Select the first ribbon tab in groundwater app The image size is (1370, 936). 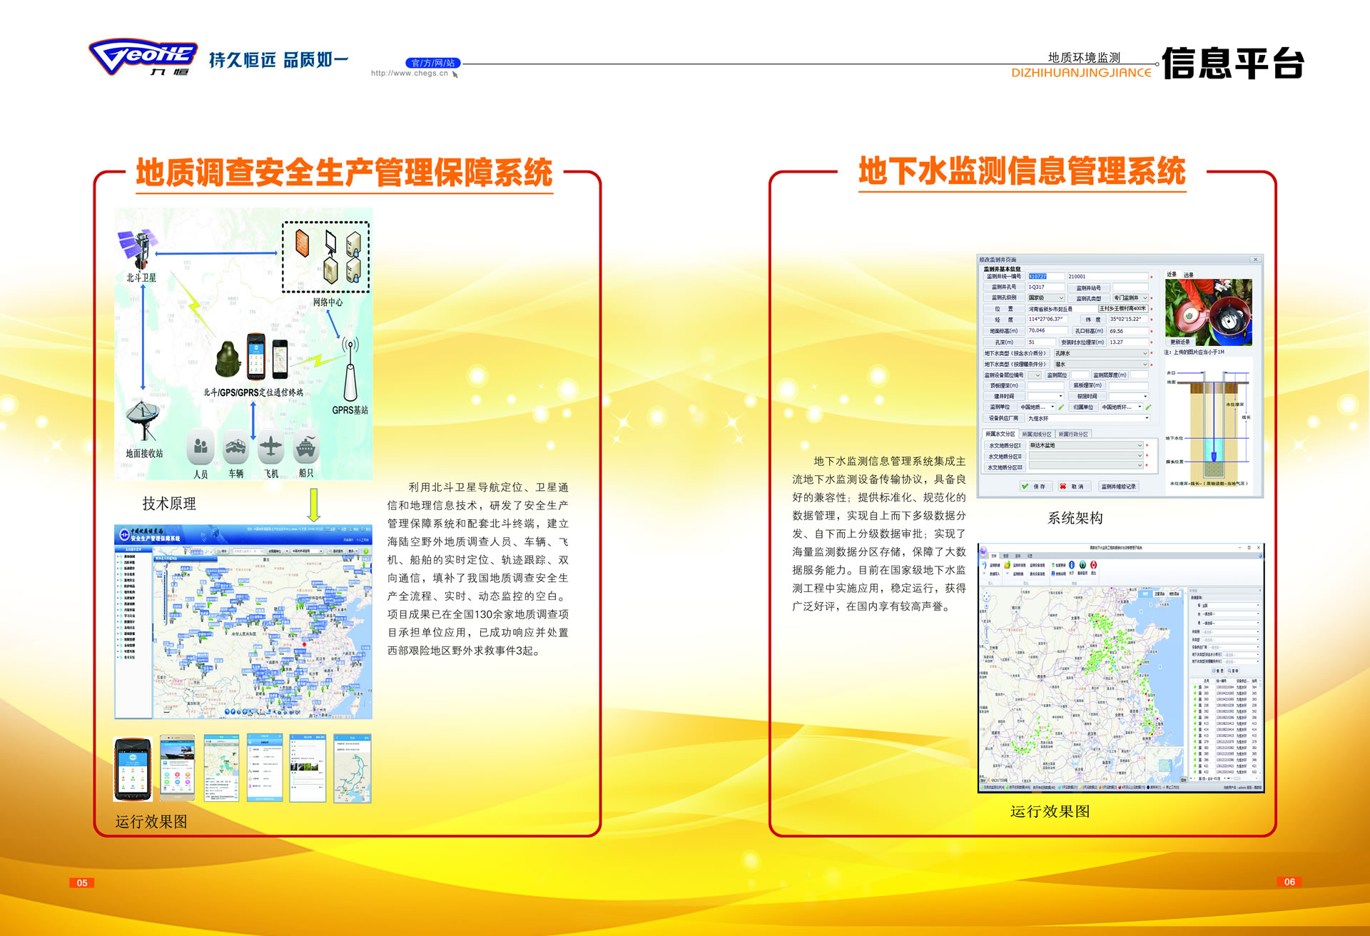994,556
